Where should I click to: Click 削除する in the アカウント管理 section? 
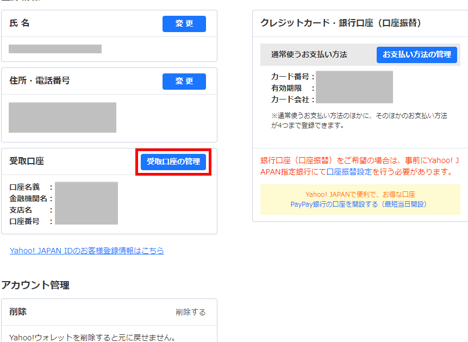tap(190, 312)
